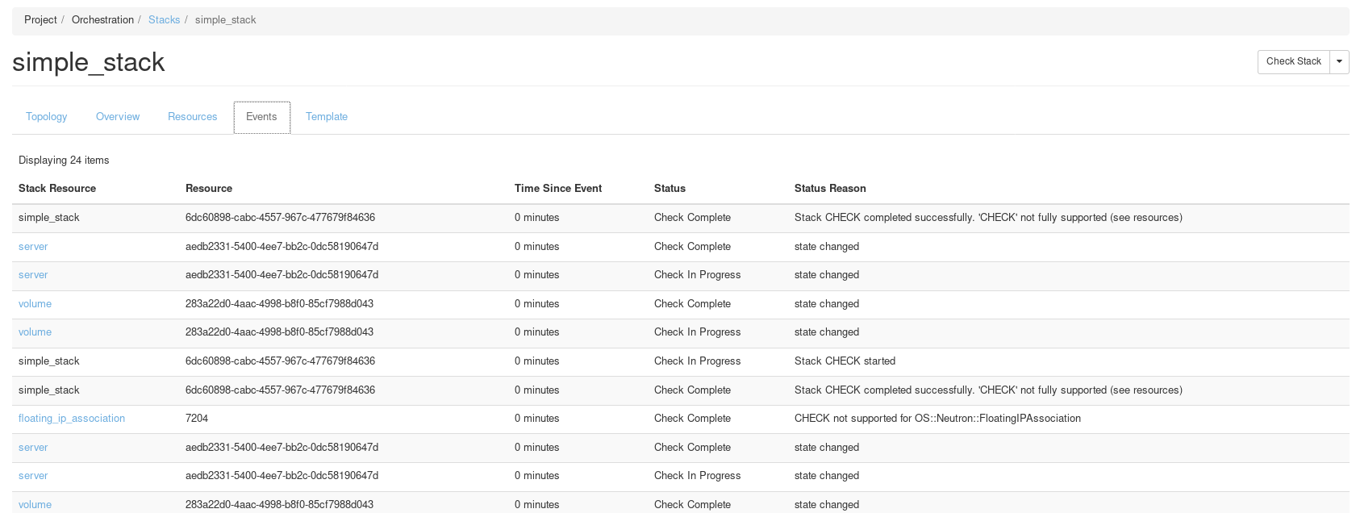1356x513 pixels.
Task: Click the Time Since Event column header
Action: click(558, 189)
